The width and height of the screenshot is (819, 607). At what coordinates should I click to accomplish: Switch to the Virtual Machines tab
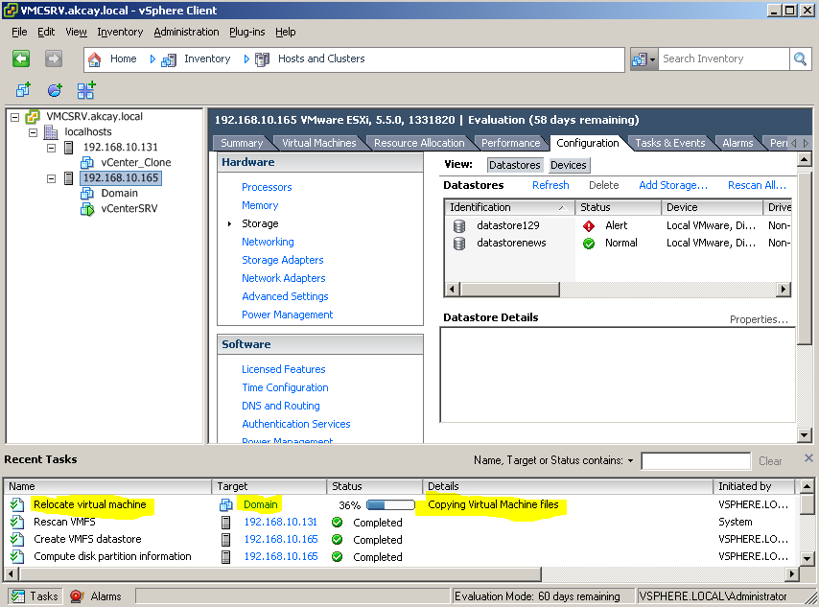coord(318,143)
